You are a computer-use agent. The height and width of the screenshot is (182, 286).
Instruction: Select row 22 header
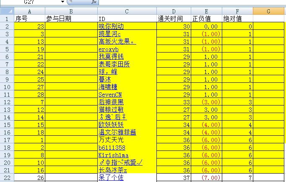(x=7, y=178)
